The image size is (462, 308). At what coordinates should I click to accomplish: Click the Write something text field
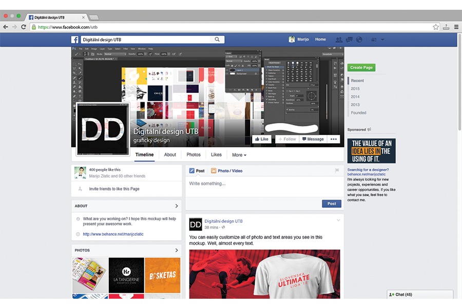click(x=262, y=184)
